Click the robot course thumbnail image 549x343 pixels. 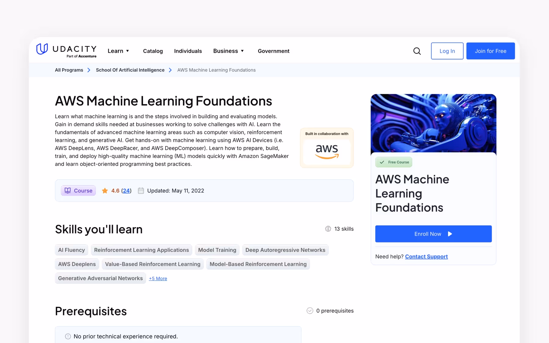coord(433,123)
